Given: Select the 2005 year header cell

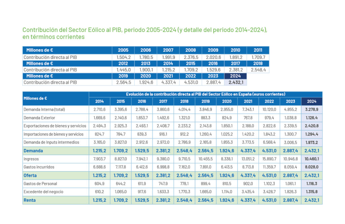Looking at the screenshot, I should 123,50.
